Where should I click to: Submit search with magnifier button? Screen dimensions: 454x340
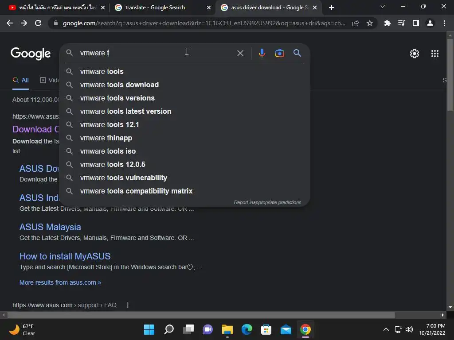297,53
